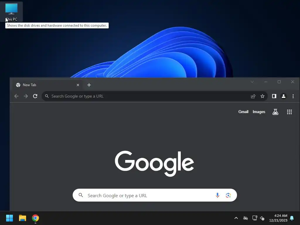Click the Google search box
Image resolution: width=300 pixels, height=225 pixels.
point(155,195)
